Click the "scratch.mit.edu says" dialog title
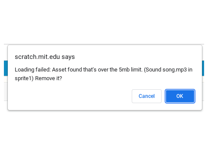Image resolution: width=208 pixels, height=156 pixels. [45, 57]
